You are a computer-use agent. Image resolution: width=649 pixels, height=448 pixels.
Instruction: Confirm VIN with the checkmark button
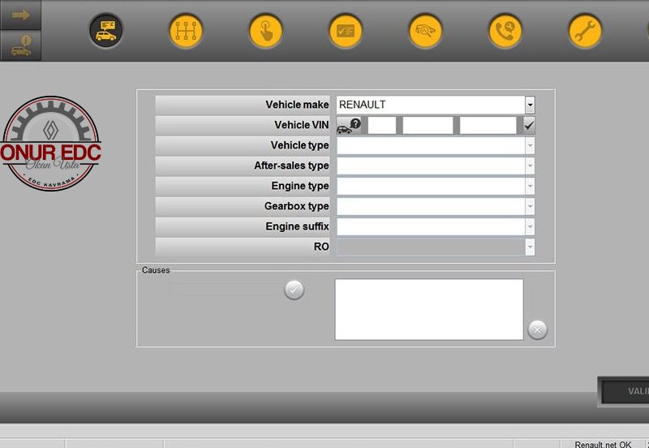[x=529, y=125]
